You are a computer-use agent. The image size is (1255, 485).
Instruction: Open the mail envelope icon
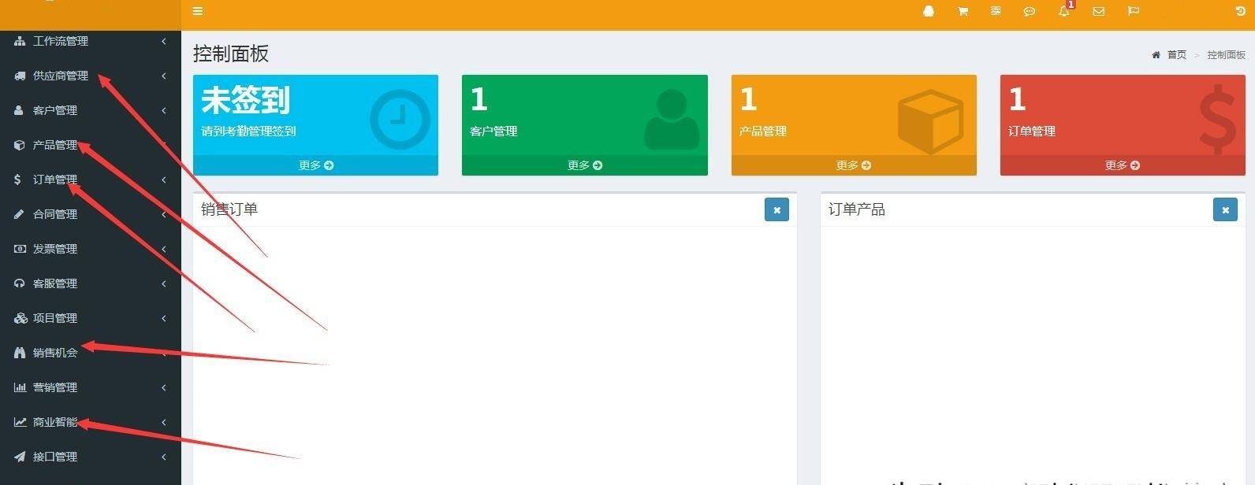(1098, 11)
